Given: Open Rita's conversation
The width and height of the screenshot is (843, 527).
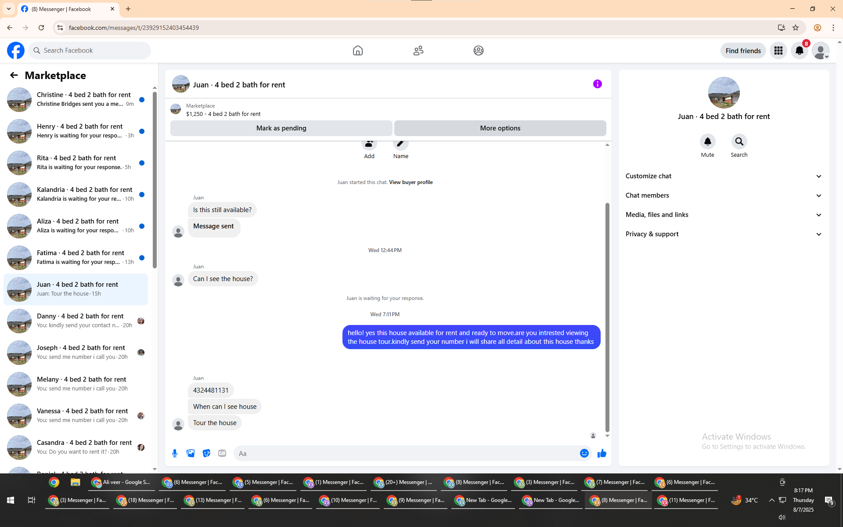Looking at the screenshot, I should (76, 163).
